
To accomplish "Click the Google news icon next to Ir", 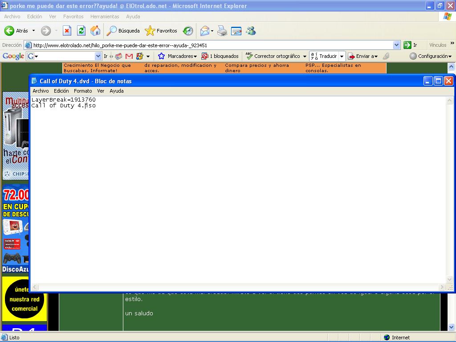I will (x=118, y=56).
